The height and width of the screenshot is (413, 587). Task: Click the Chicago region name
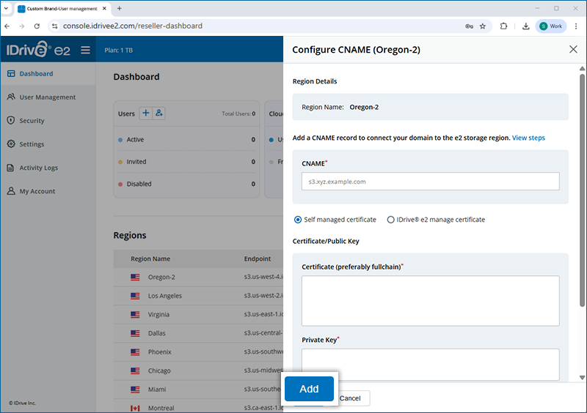click(x=159, y=371)
